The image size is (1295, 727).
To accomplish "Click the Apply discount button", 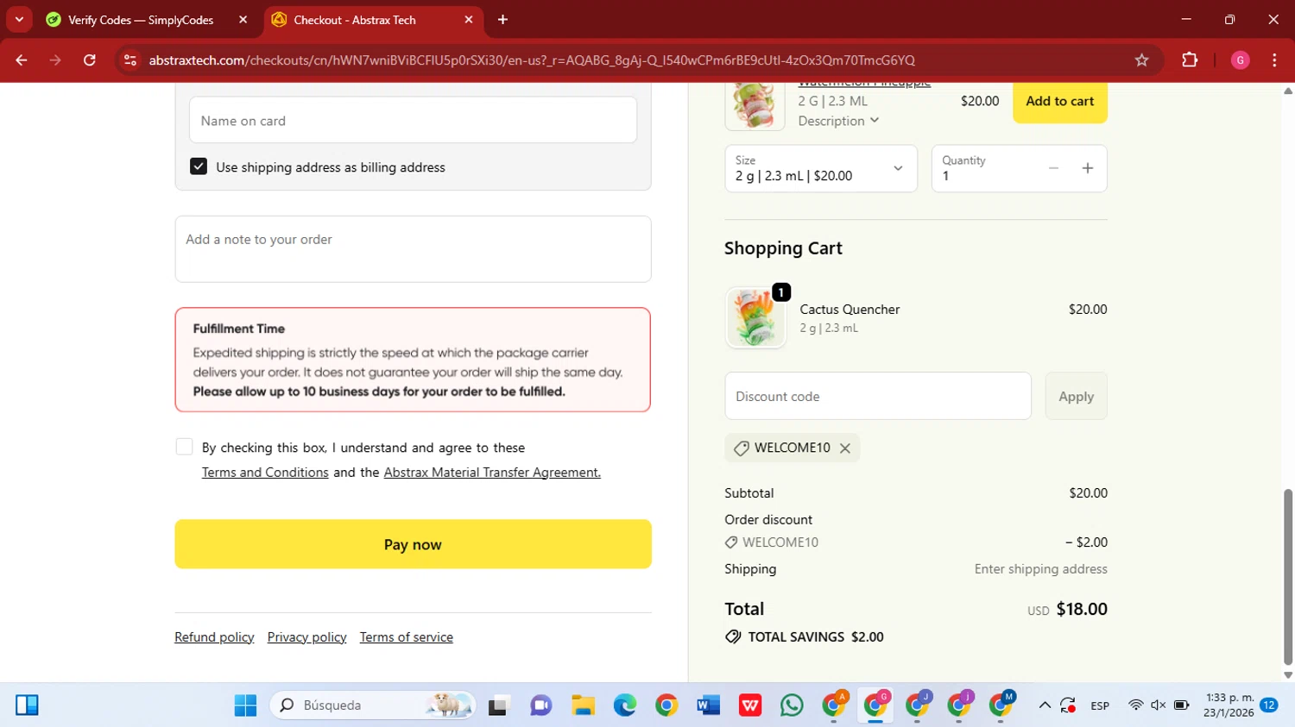I will [1076, 396].
